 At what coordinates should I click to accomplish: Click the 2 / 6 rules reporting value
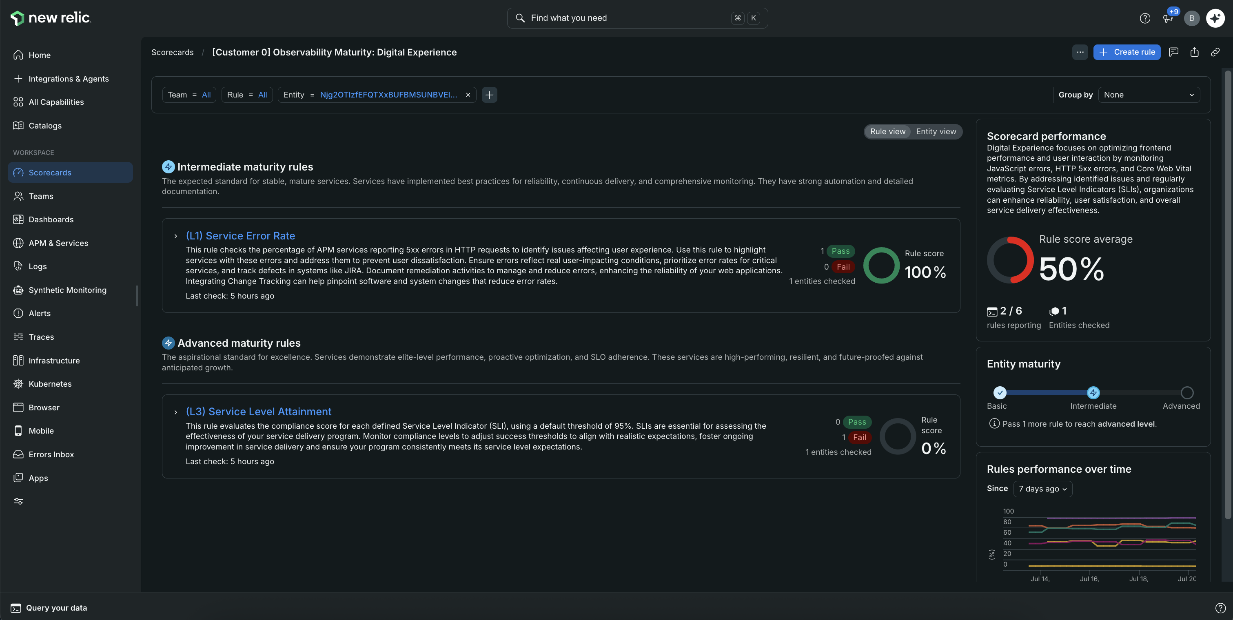[1010, 311]
